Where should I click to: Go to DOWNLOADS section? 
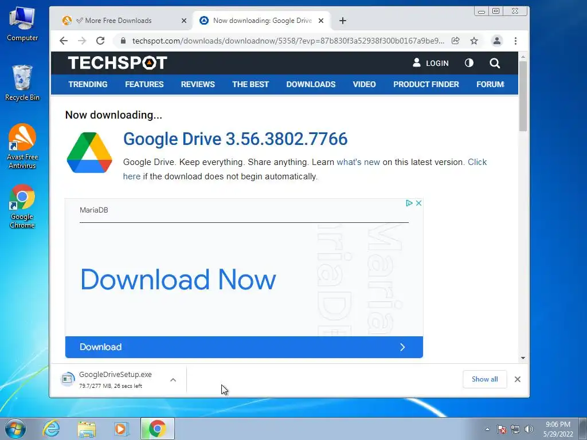311,84
